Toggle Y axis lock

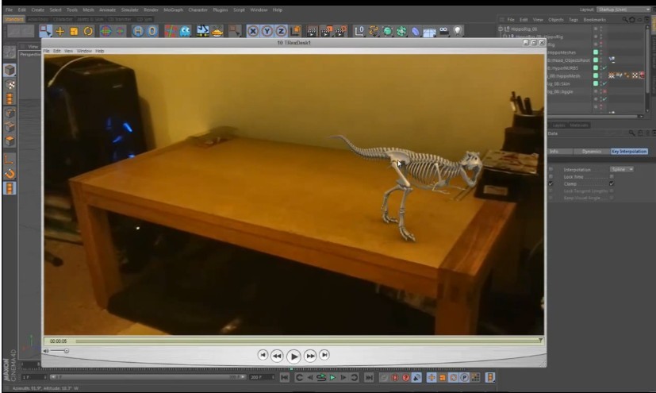(267, 31)
